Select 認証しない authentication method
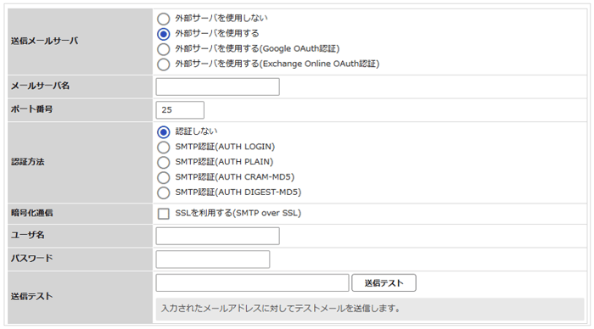The width and height of the screenshot is (594, 329). coord(163,132)
